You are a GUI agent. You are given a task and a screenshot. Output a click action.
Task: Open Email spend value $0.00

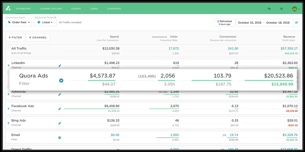115,135
